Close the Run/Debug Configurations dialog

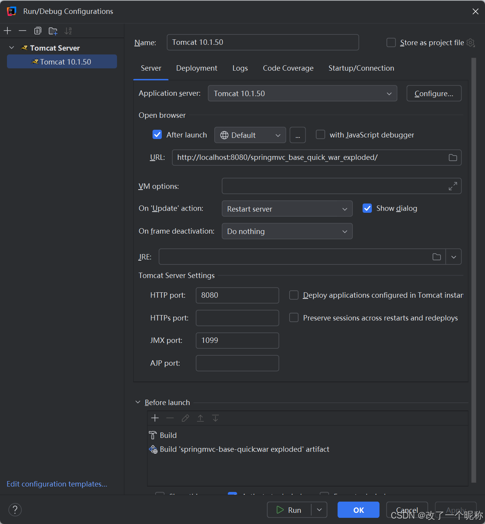[x=475, y=12]
